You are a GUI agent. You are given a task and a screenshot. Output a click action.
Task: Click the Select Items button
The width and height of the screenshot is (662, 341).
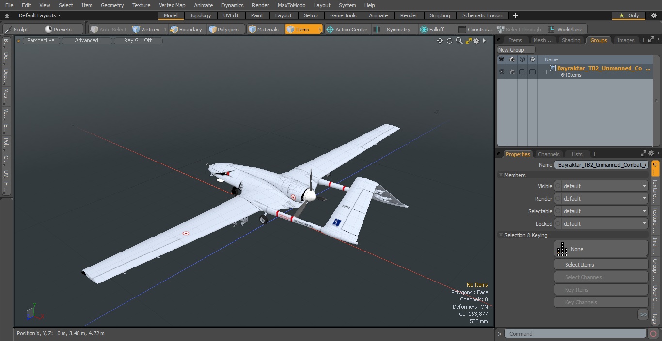[601, 265]
